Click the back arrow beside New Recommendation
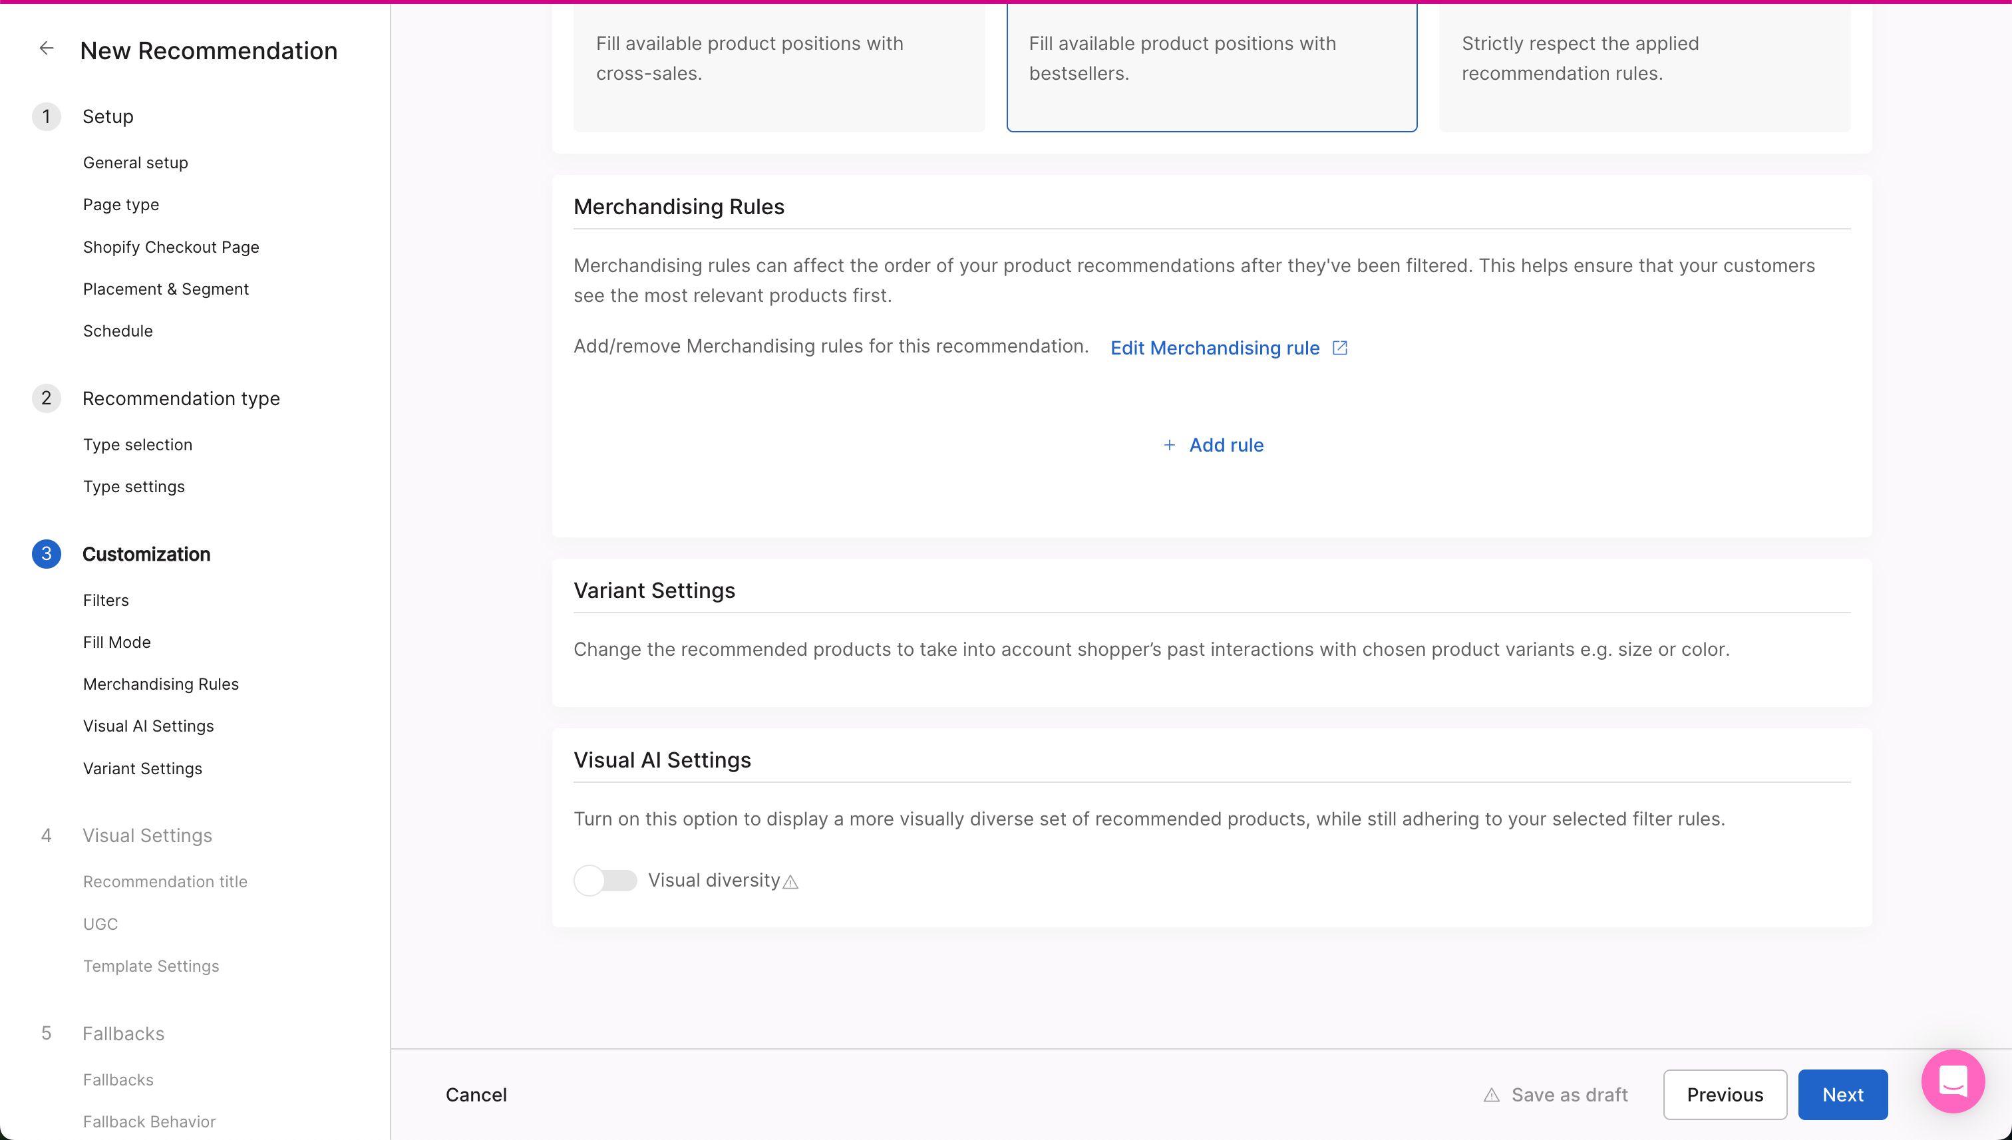2012x1140 pixels. coord(46,49)
